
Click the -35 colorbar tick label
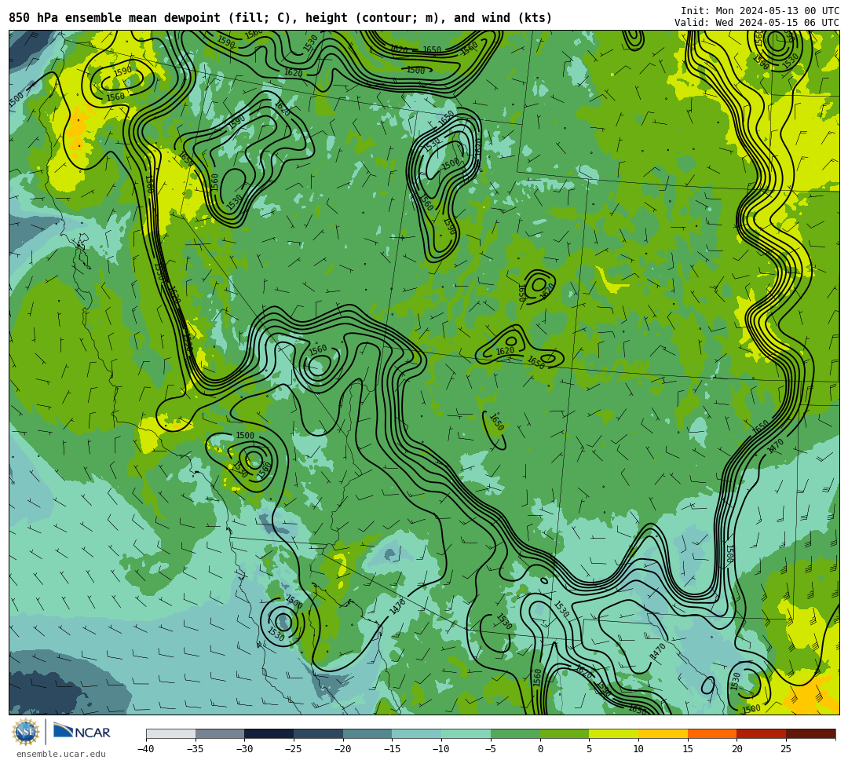click(x=196, y=749)
